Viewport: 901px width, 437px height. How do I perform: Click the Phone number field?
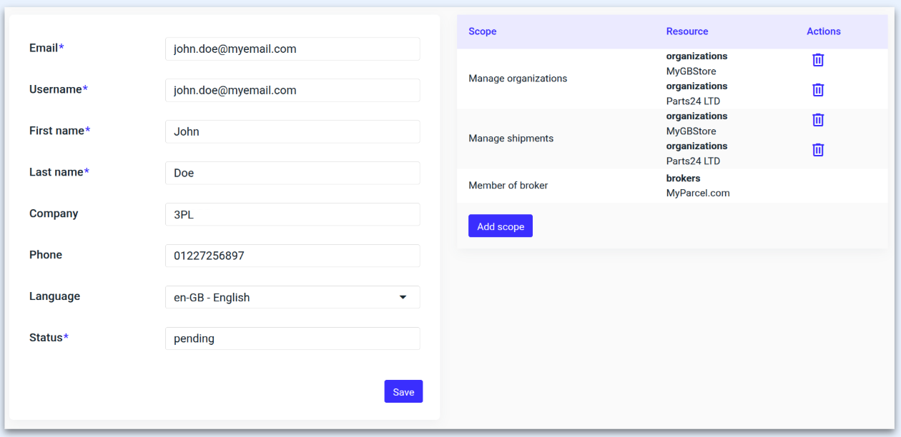point(292,256)
